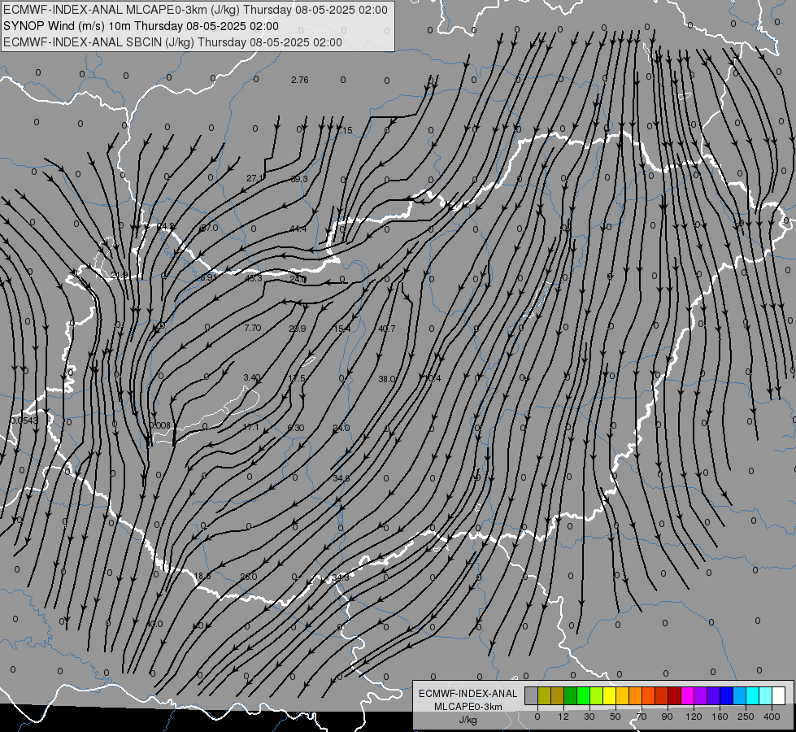Select the sky blue legend swatch

pyautogui.click(x=740, y=695)
